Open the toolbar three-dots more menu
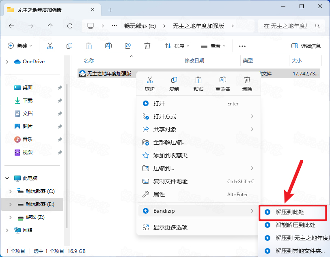Image resolution: width=330 pixels, height=257 pixels. [x=242, y=46]
